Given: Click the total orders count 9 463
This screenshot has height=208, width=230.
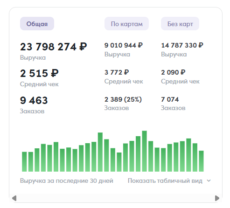Looking at the screenshot, I should click(34, 100).
